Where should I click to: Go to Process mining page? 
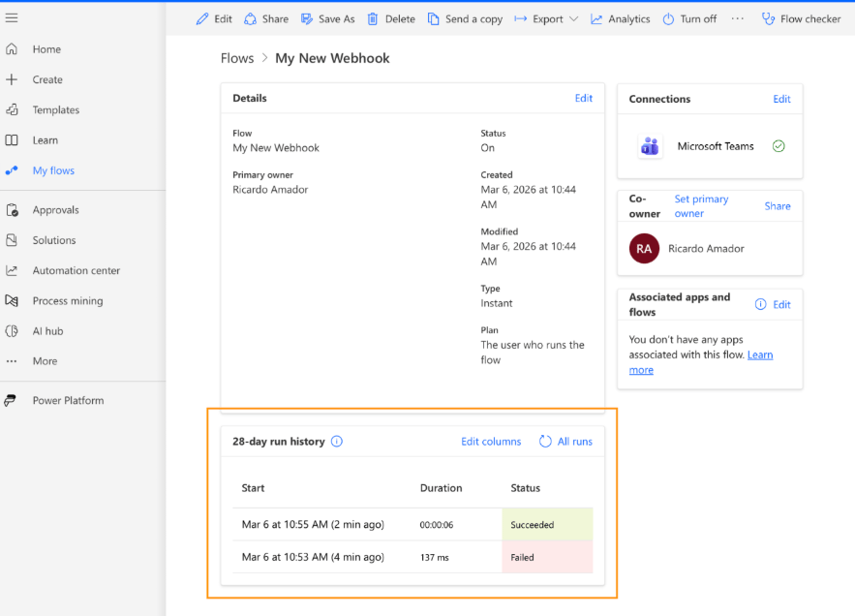tap(67, 301)
